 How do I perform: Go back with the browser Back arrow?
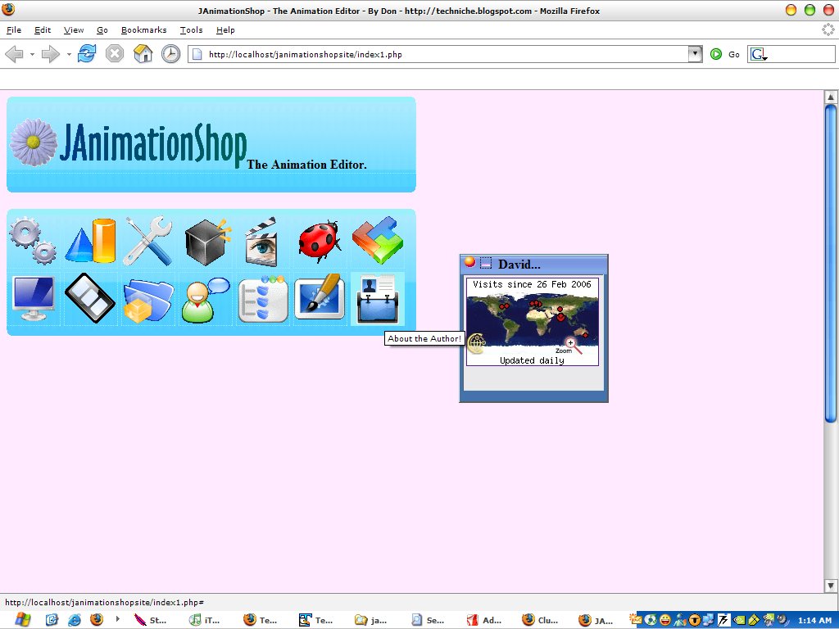coord(15,54)
